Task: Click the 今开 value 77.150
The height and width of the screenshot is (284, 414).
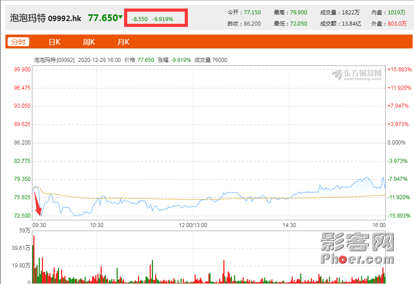Action: click(x=252, y=13)
